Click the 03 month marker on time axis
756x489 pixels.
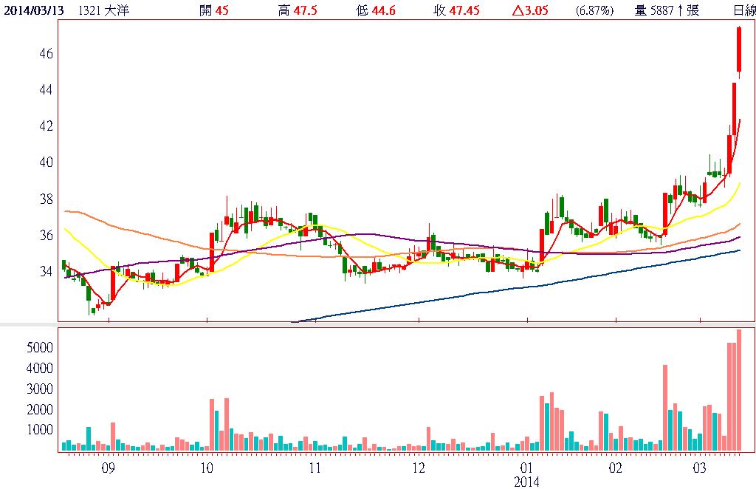700,468
